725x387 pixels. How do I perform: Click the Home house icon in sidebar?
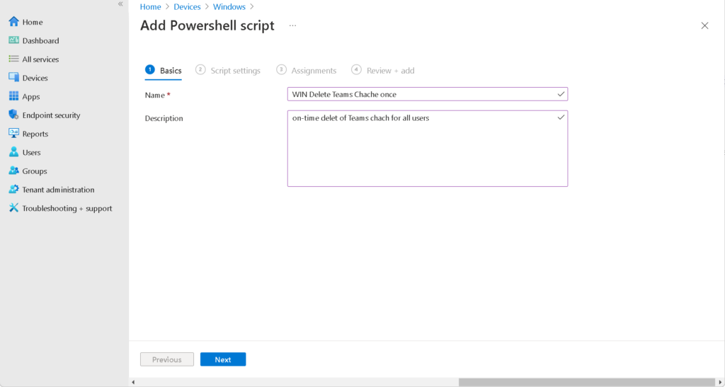point(14,22)
